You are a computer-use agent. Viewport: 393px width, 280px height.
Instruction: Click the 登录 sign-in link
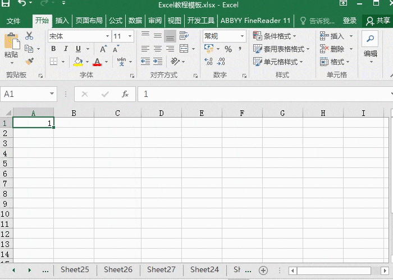[349, 21]
